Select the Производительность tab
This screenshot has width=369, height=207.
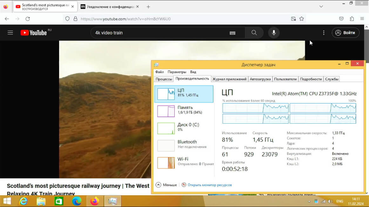(192, 79)
